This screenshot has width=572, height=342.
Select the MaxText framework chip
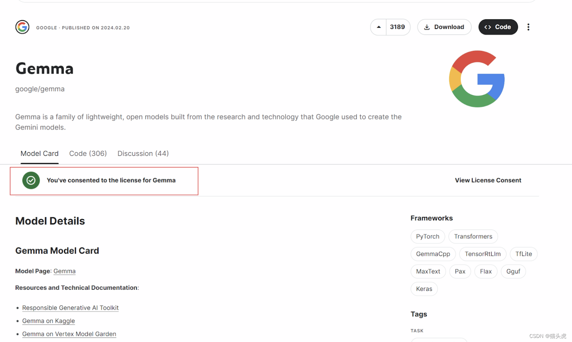(428, 271)
